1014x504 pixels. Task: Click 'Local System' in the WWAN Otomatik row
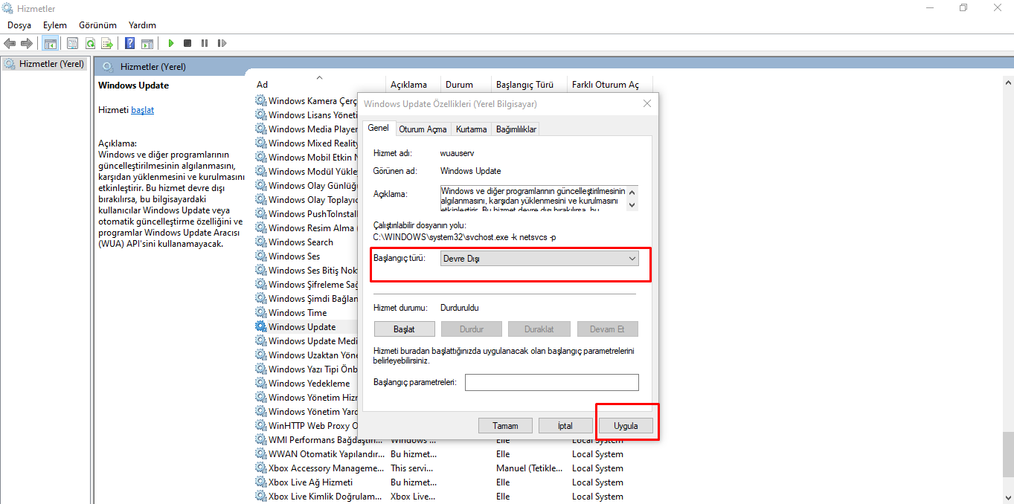click(597, 453)
